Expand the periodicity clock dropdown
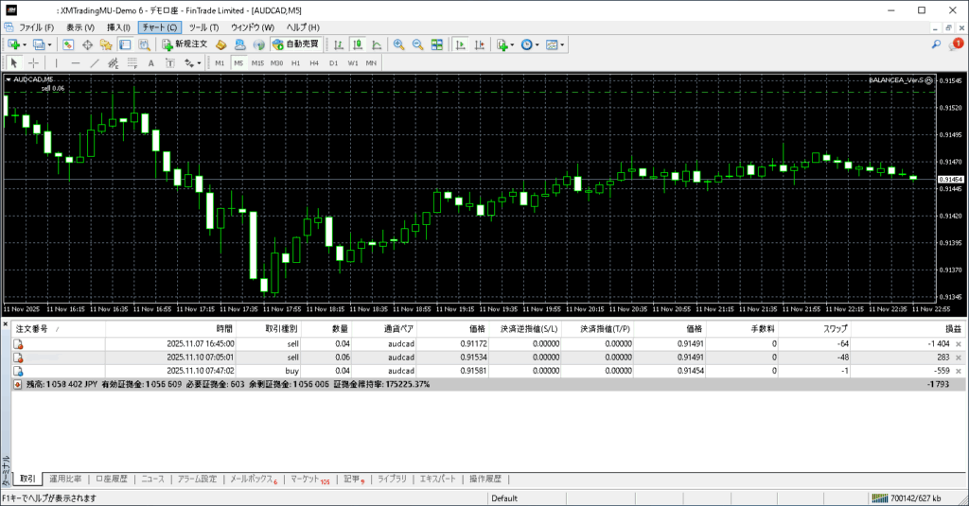The image size is (969, 506). tap(538, 44)
